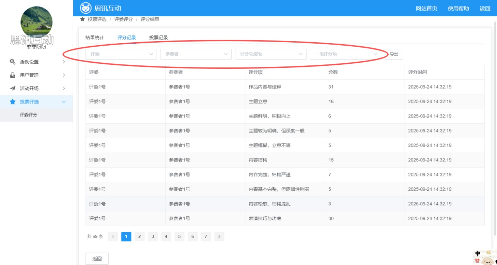Screen dimensions: 497x265
Task: Open the 评委 filter dropdown
Action: (x=121, y=54)
